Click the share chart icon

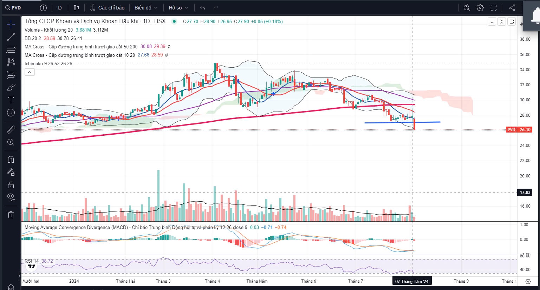click(512, 8)
